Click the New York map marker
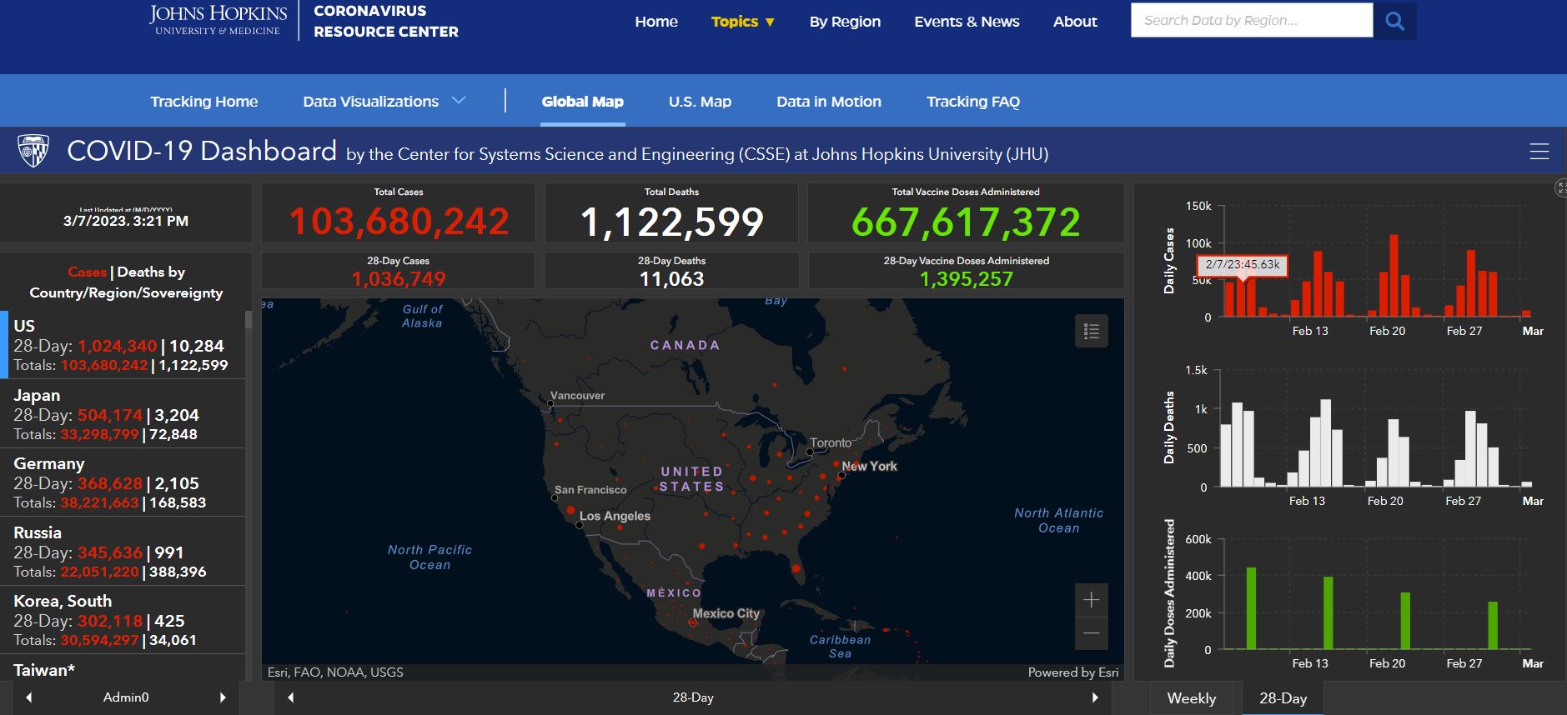Screen dimensions: 1567x715 point(841,477)
